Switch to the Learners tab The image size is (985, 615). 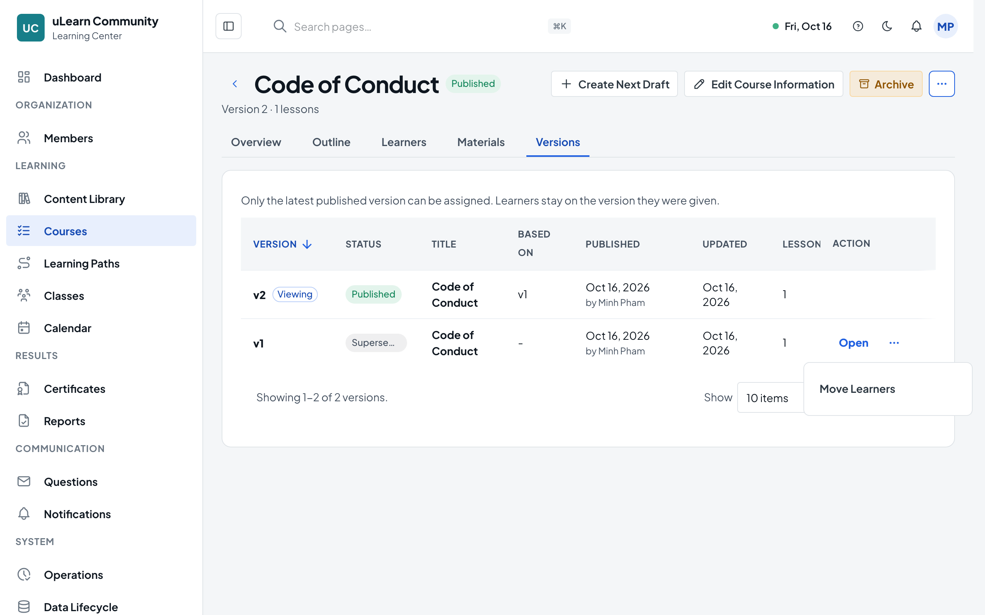tap(404, 142)
